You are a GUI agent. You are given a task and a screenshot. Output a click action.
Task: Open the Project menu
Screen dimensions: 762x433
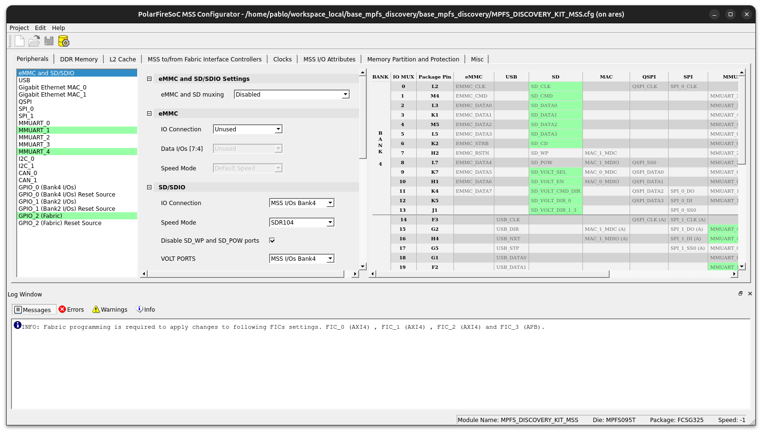[x=19, y=28]
